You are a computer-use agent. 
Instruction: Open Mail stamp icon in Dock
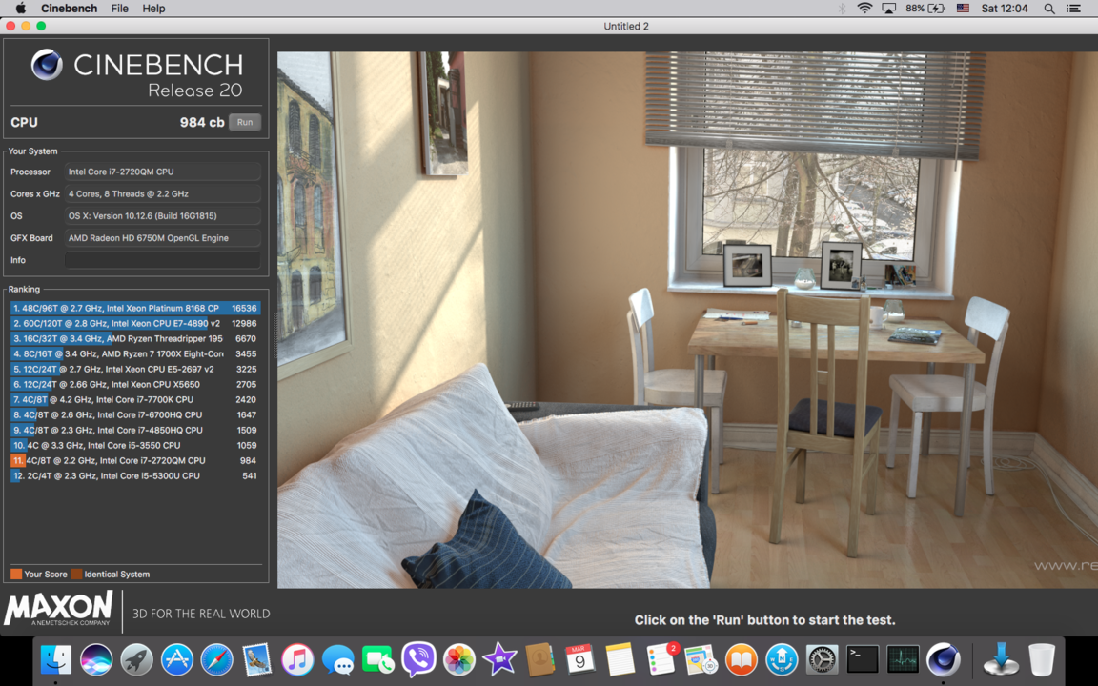(257, 659)
